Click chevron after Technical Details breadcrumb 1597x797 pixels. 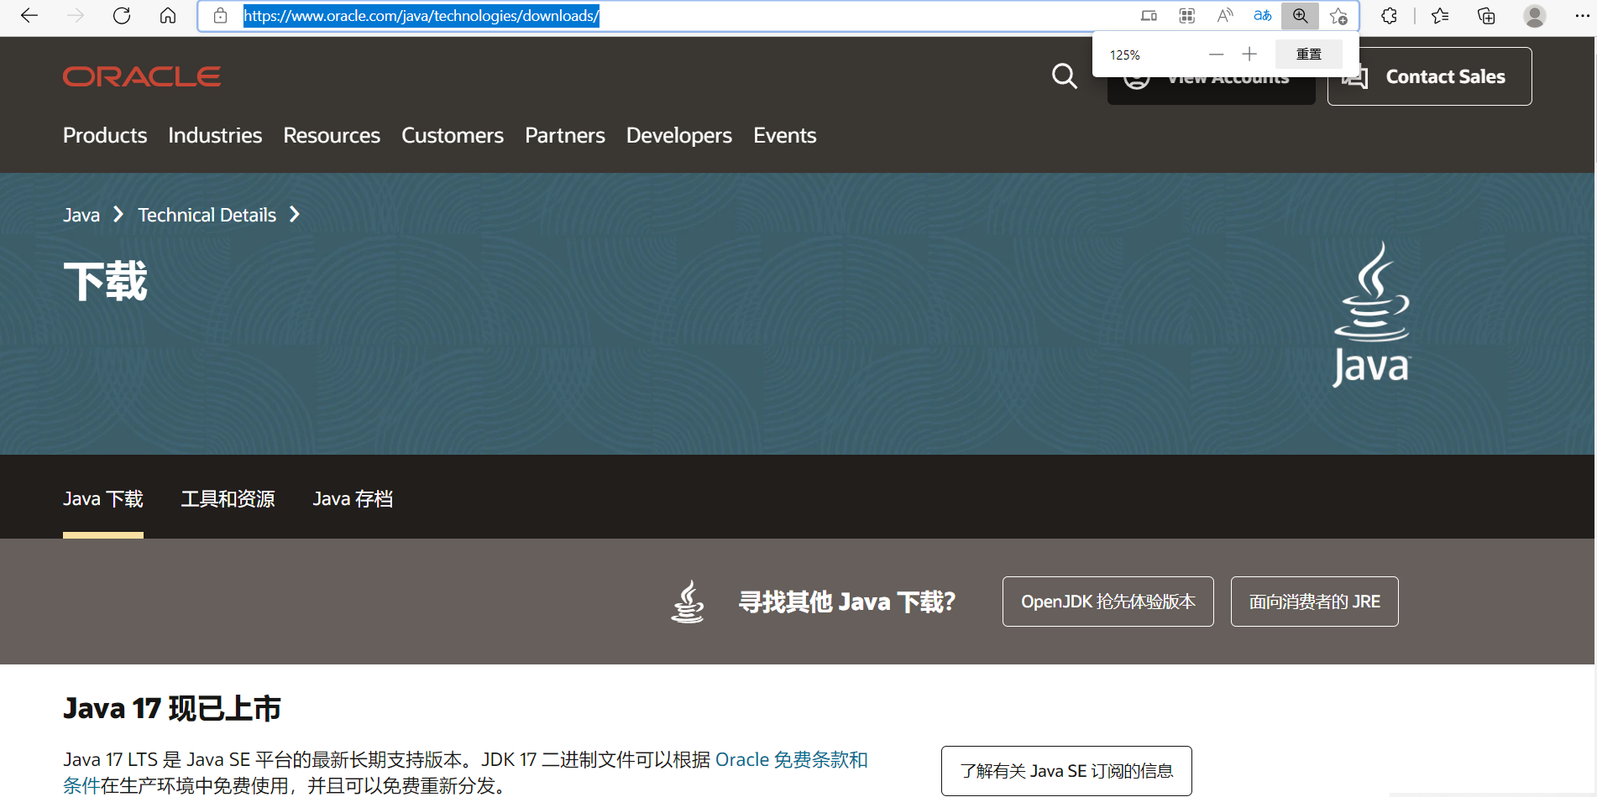295,215
